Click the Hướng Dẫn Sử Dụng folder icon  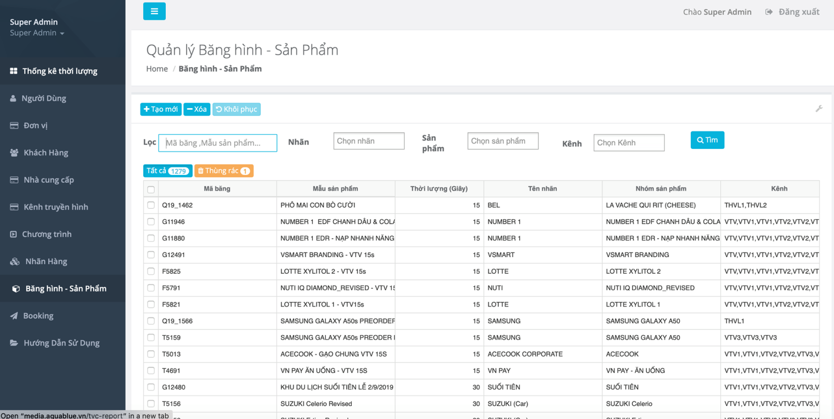14,342
